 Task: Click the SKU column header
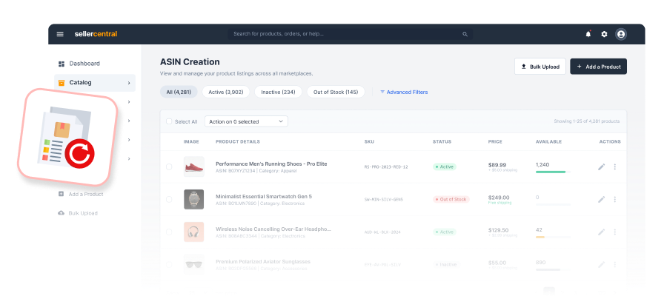pyautogui.click(x=369, y=142)
